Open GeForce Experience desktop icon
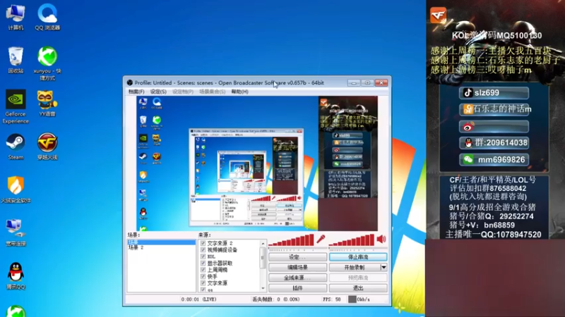Screen dimensions: 565x317 (x=16, y=106)
